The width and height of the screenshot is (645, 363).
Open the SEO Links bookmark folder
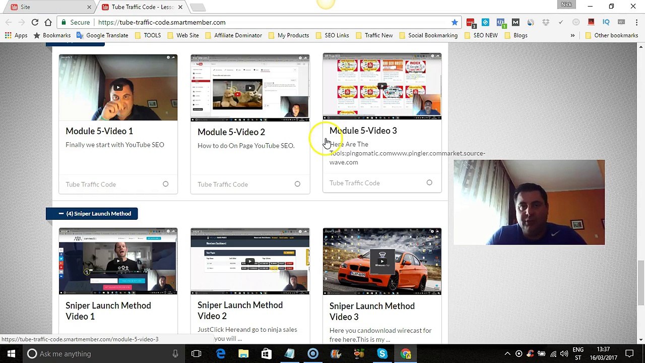tap(332, 35)
